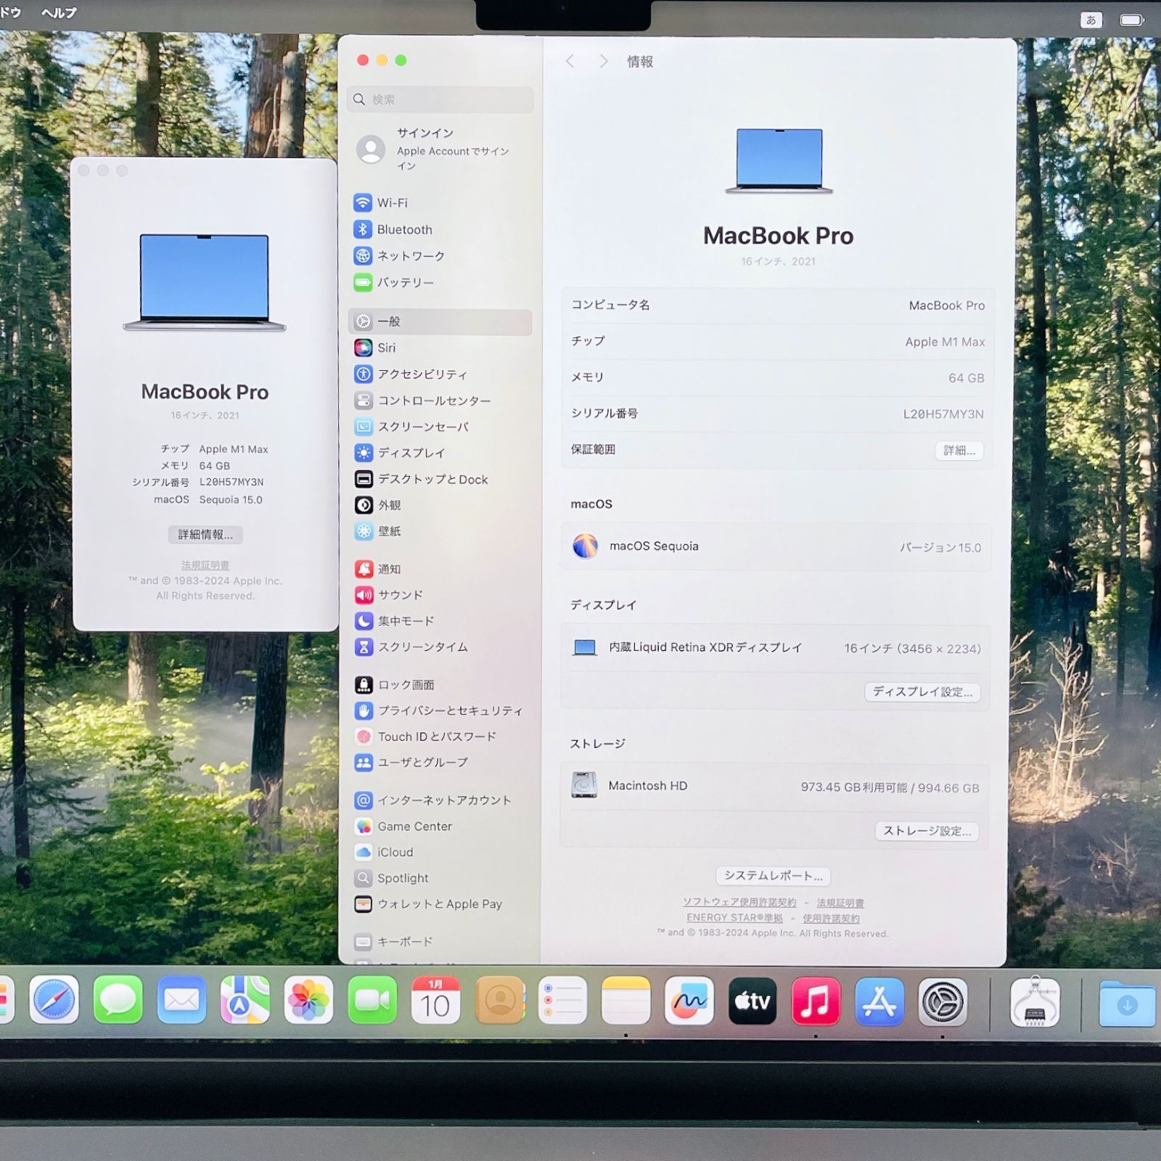Viewport: 1161px width, 1161px height.
Task: Launch FaceTime from the Dock
Action: (372, 1001)
